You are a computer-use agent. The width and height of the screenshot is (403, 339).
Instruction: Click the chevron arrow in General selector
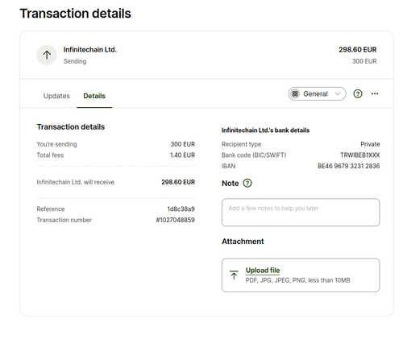point(338,93)
